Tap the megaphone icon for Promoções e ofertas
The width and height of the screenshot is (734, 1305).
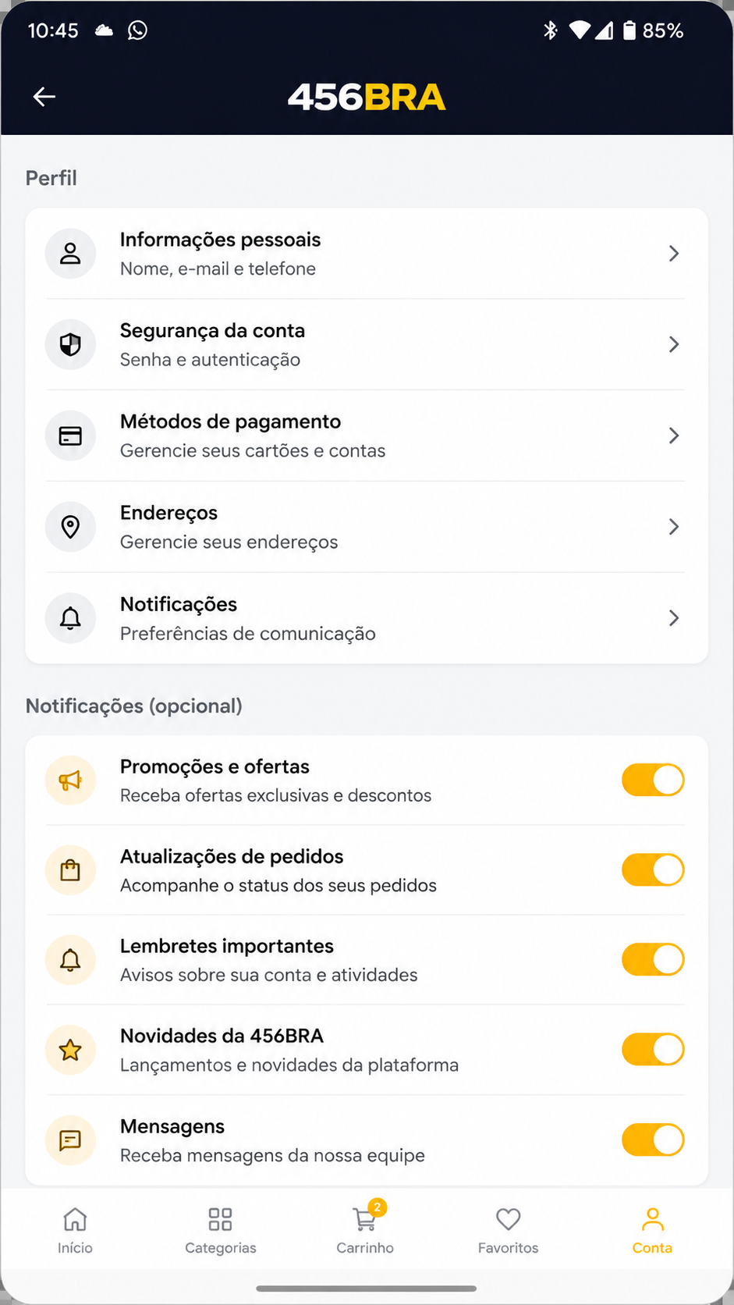70,781
